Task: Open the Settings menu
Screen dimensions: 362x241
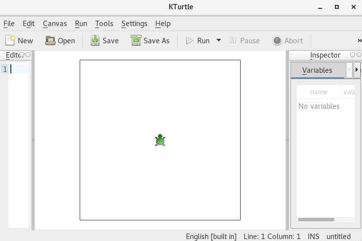Action: pos(134,24)
